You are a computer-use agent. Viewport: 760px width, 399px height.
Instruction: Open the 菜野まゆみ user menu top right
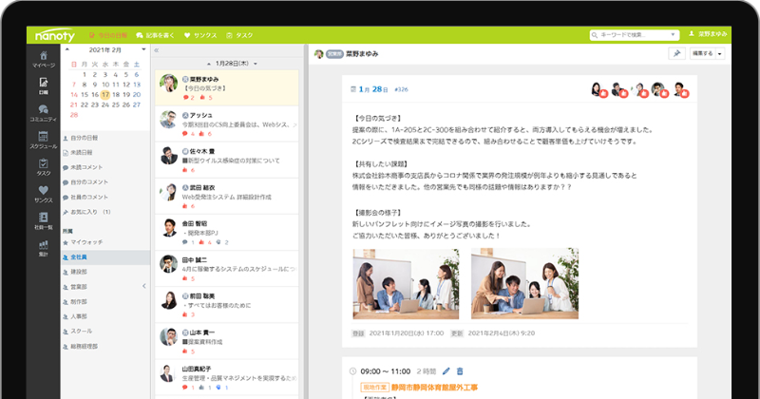pos(708,34)
